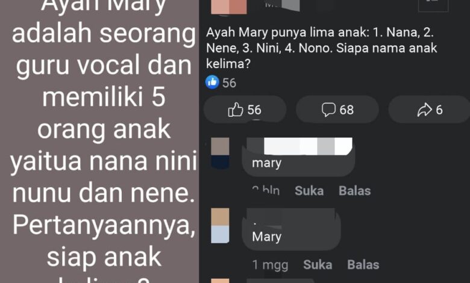Reply to the capitalized "Mary" comment via Balas

(x=363, y=264)
